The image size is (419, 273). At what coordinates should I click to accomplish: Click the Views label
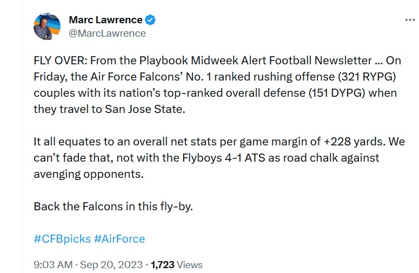click(190, 265)
